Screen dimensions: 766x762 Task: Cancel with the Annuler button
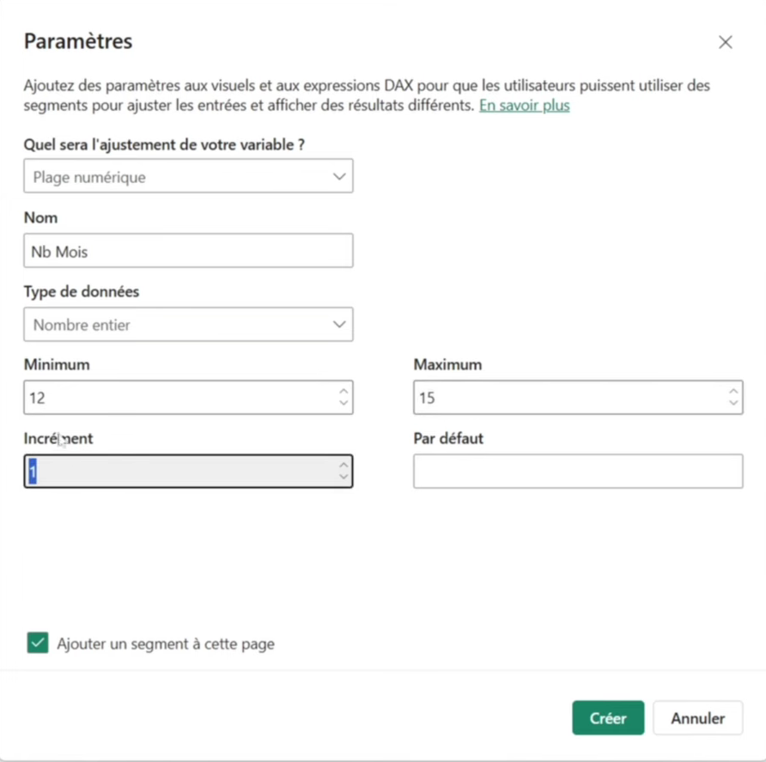697,718
